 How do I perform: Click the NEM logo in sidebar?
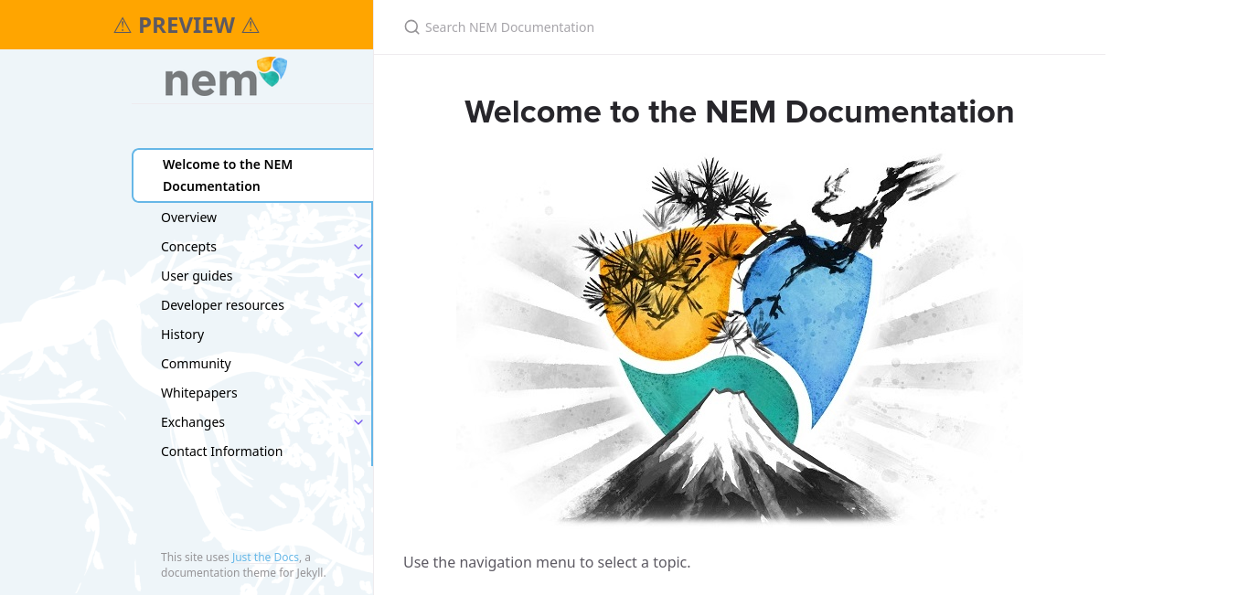coord(226,77)
